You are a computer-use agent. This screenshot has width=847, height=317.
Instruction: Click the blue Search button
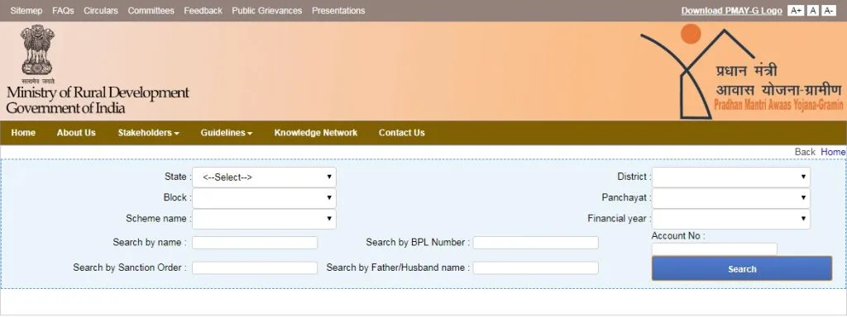point(742,268)
